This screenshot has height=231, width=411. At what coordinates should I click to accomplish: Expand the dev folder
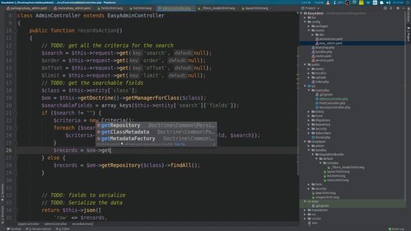click(x=313, y=35)
